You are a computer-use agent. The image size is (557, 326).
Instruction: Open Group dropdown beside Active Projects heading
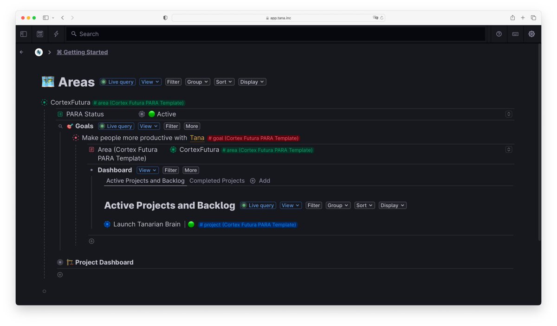click(338, 205)
